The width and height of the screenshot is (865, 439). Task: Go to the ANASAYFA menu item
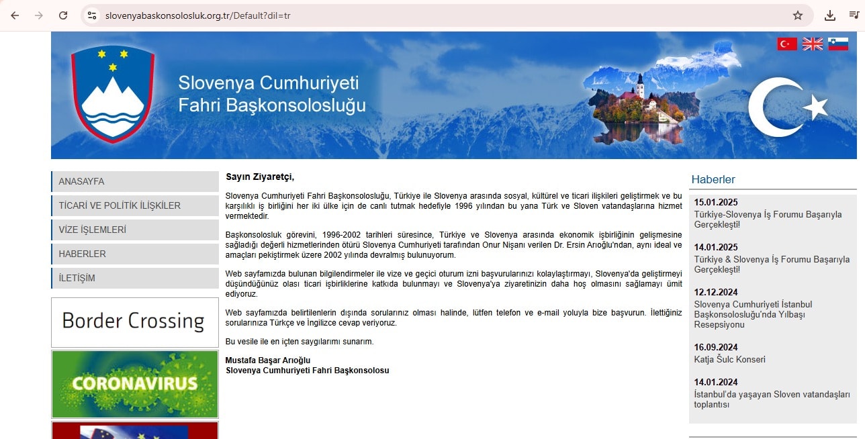tap(135, 181)
